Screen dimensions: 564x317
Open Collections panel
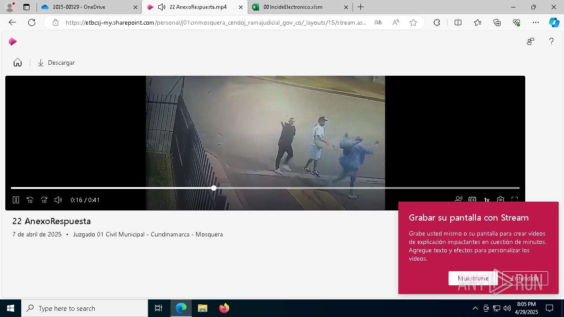[497, 22]
